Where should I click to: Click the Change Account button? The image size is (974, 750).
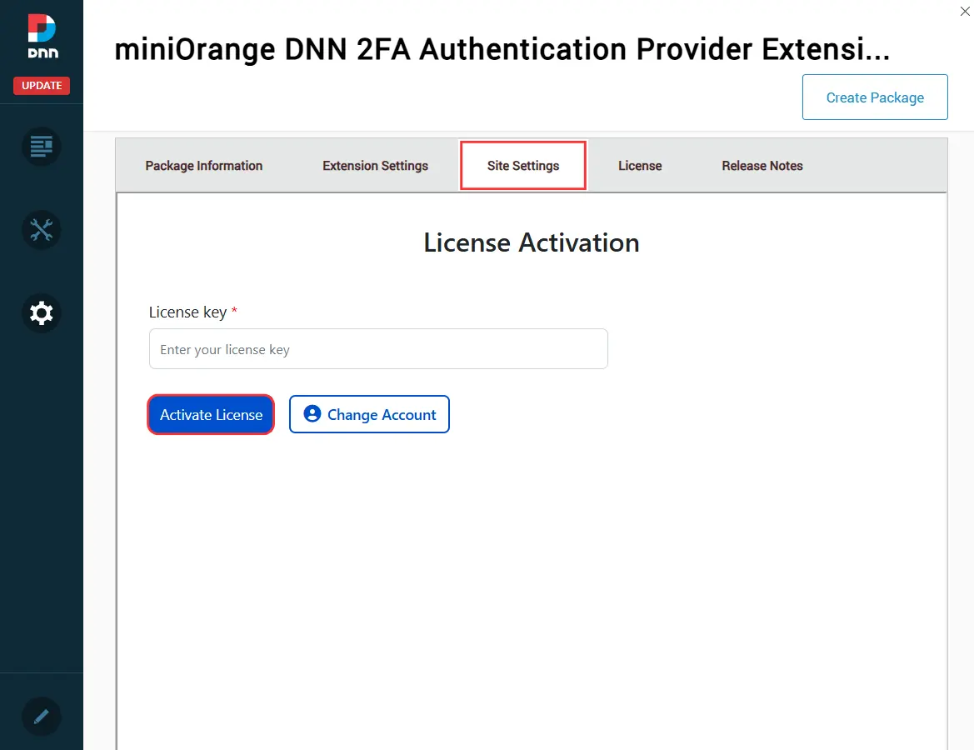pos(369,414)
